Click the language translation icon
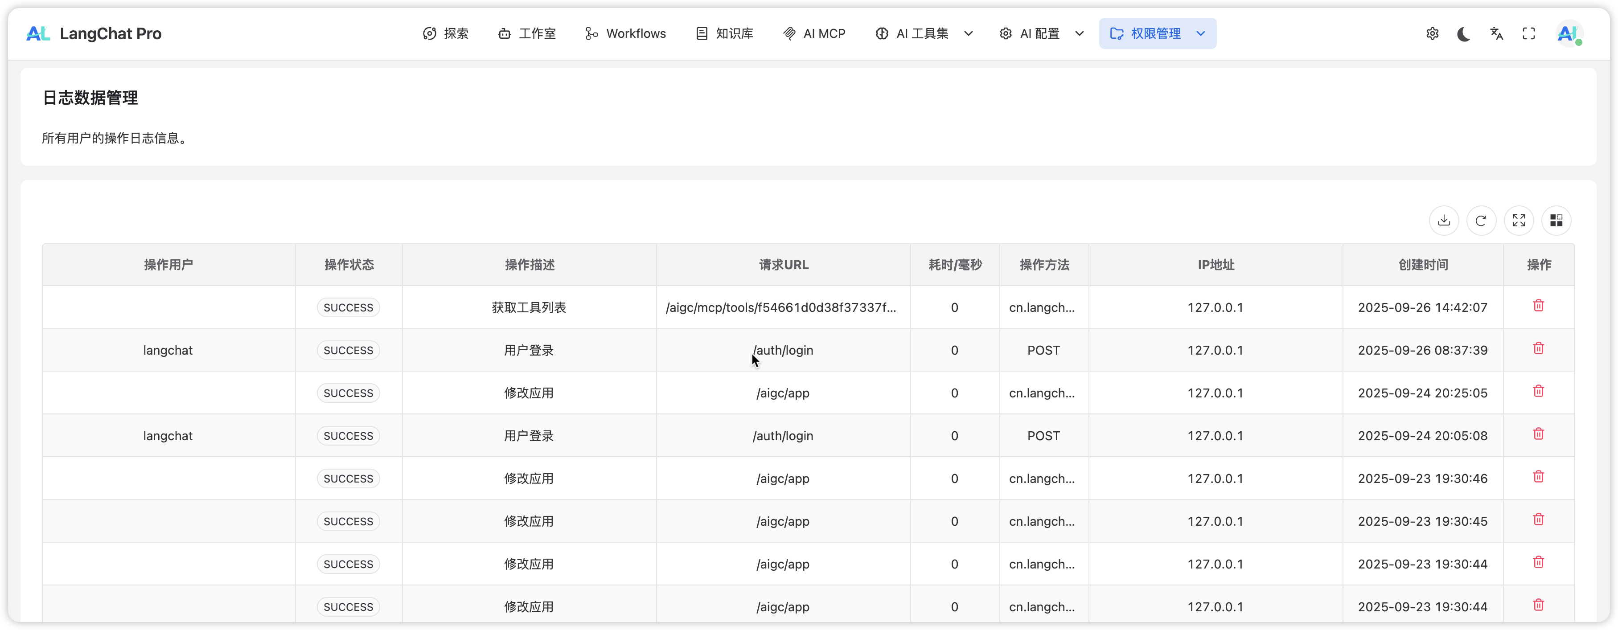Viewport: 1618px width, 630px height. [1496, 34]
